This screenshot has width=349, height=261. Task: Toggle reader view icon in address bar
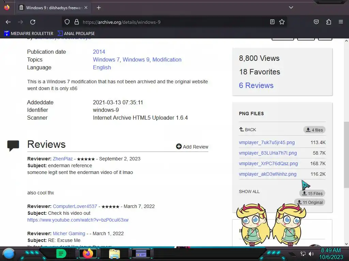coord(272,22)
